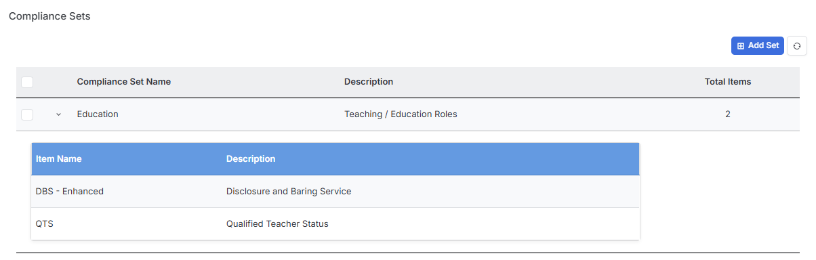Click the refresh icon beside Add Set
The height and width of the screenshot is (260, 816).
(797, 45)
